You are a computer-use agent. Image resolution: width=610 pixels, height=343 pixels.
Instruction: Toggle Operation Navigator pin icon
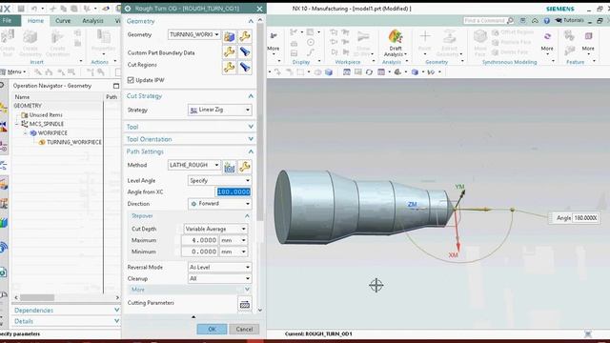pos(116,86)
